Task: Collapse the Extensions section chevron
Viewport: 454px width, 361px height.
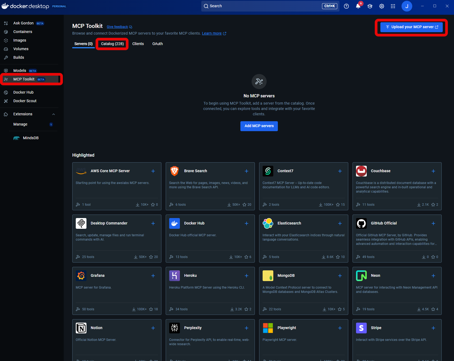Action: click(54, 114)
